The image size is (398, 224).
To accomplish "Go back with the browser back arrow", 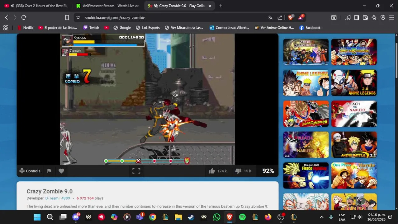I will [x=6, y=18].
